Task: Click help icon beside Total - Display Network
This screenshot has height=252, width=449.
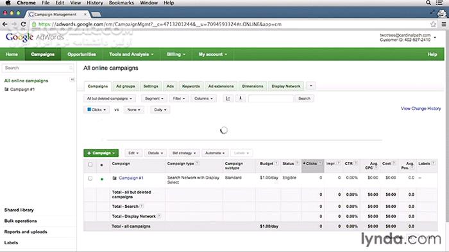Action: (159, 216)
